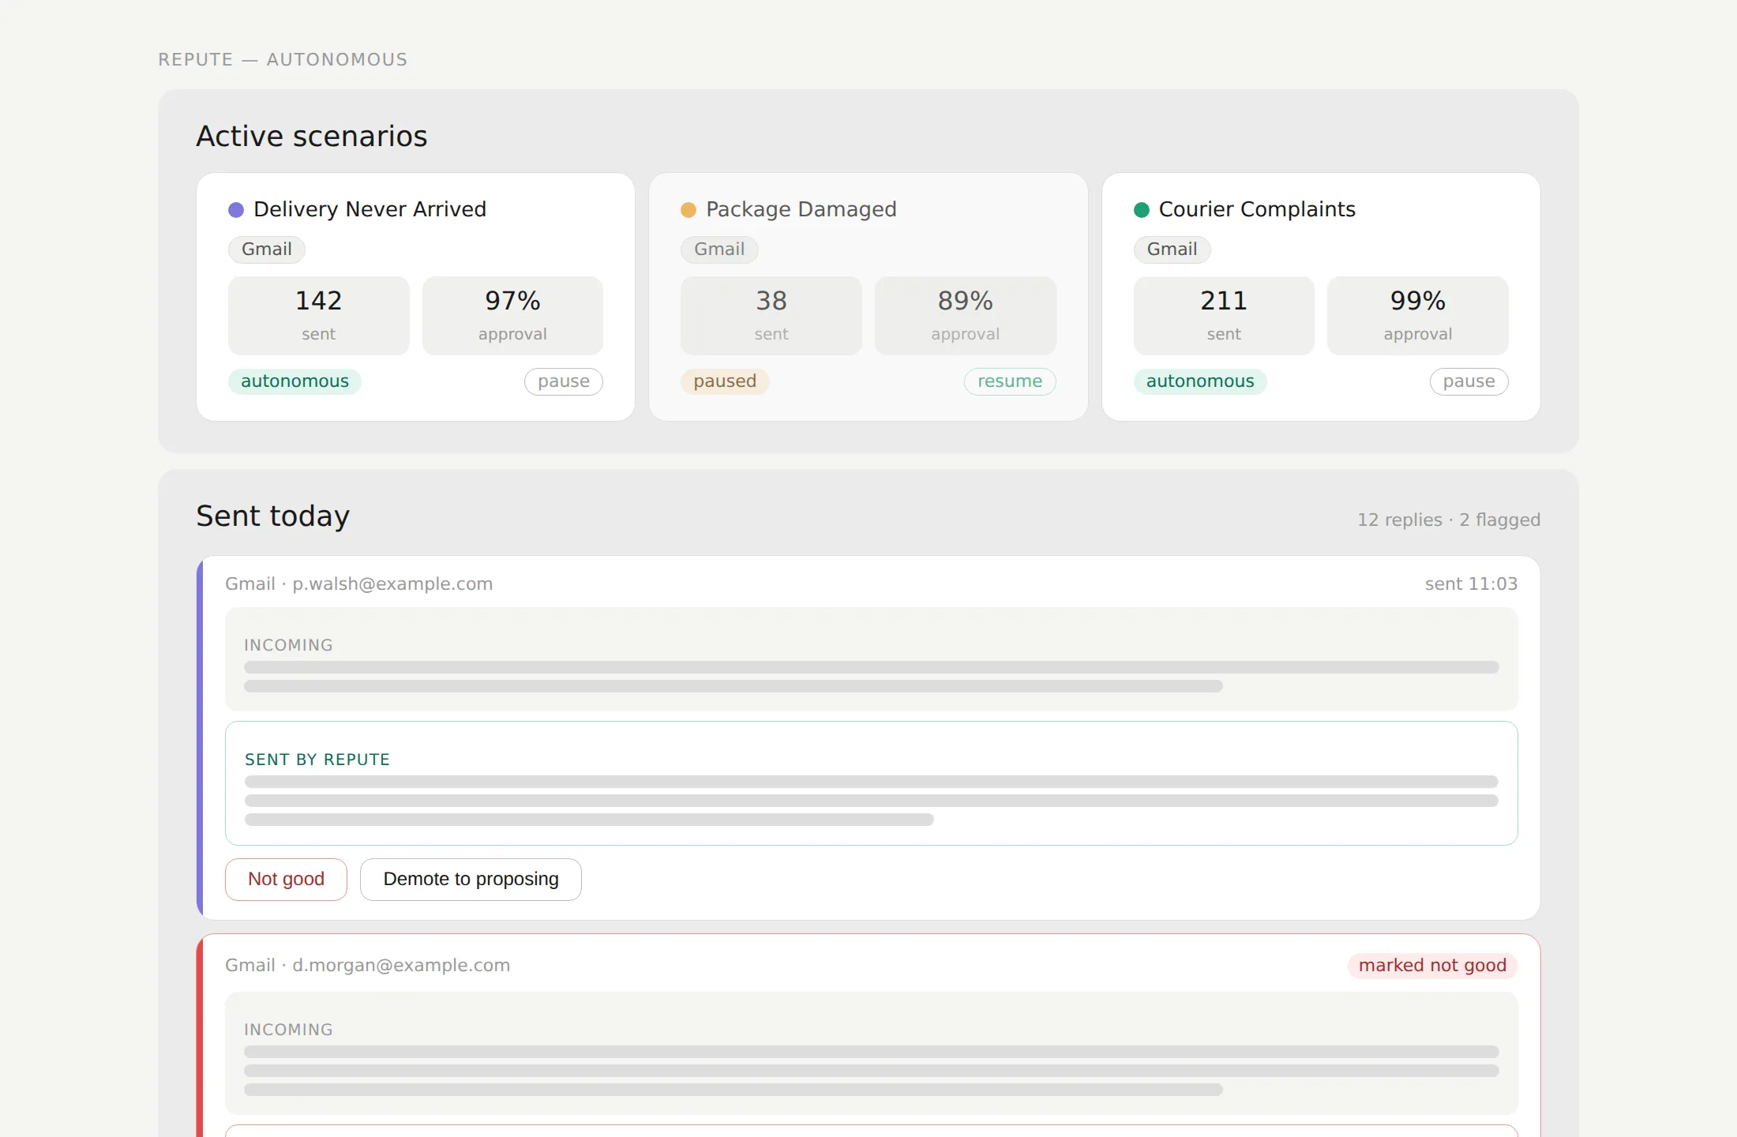Click the Sent today heading
The image size is (1737, 1137).
(x=273, y=516)
